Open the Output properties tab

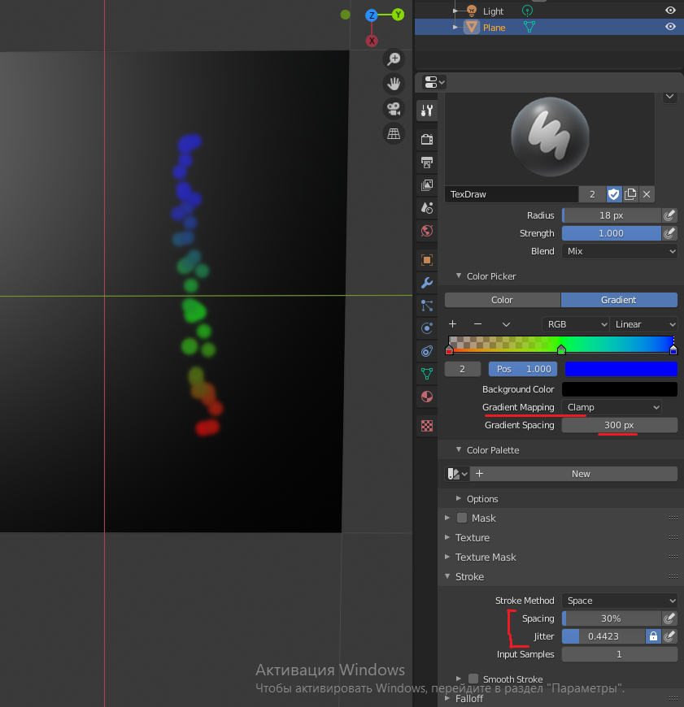click(427, 162)
